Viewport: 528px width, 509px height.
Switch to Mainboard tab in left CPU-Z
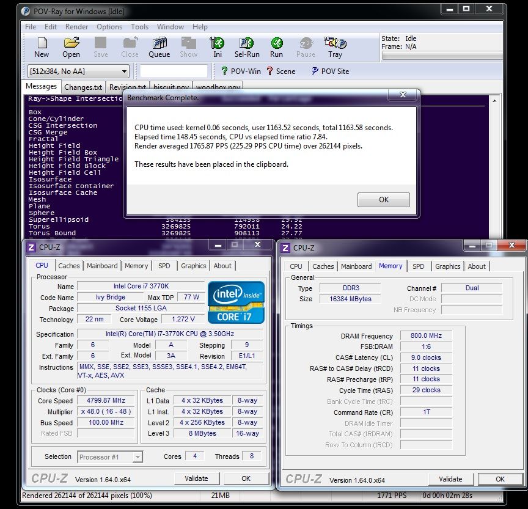102,266
